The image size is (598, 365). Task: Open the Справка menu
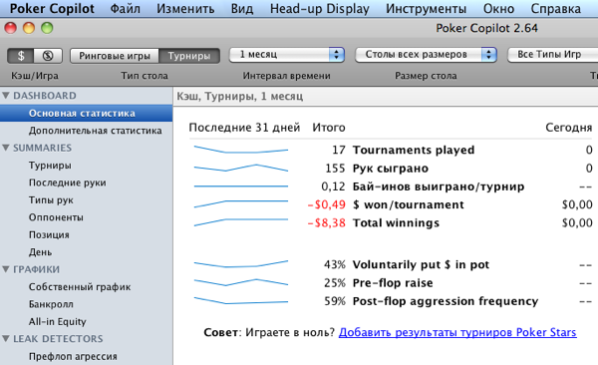coord(556,8)
